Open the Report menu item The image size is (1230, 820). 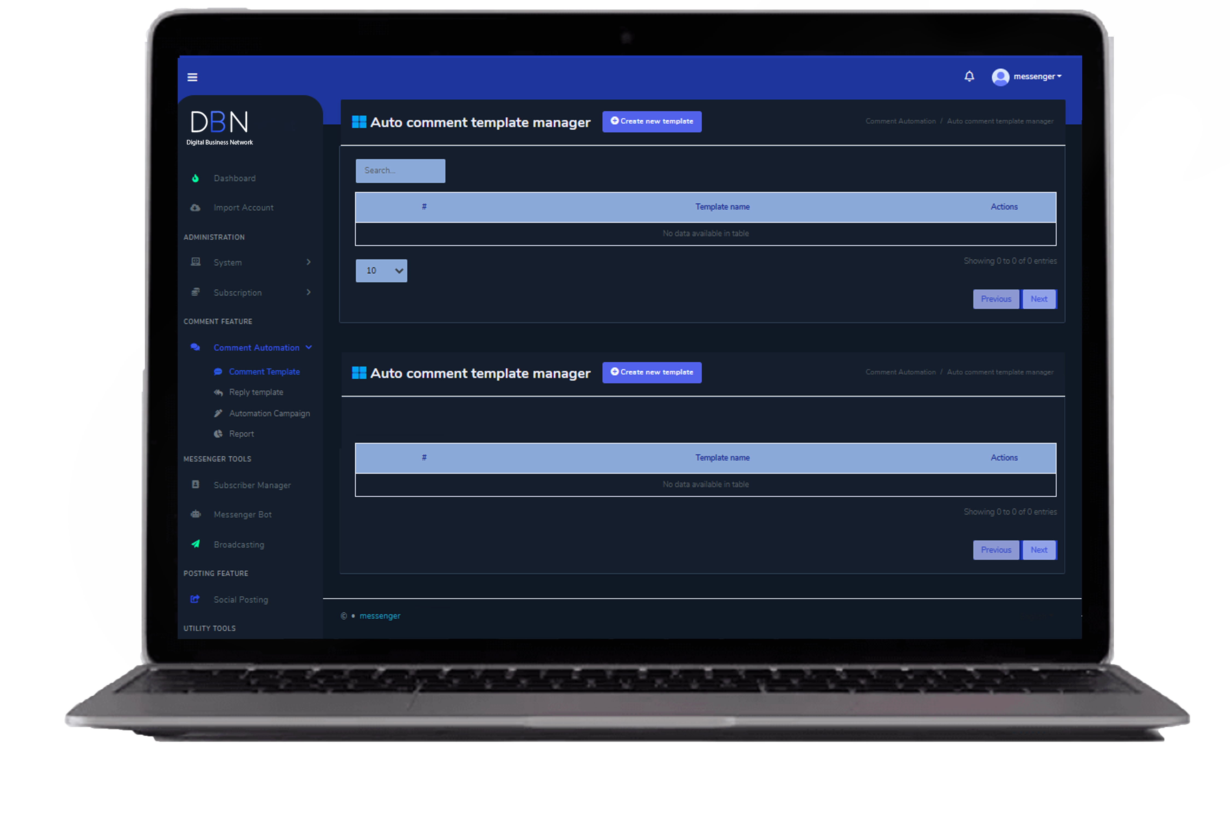241,434
